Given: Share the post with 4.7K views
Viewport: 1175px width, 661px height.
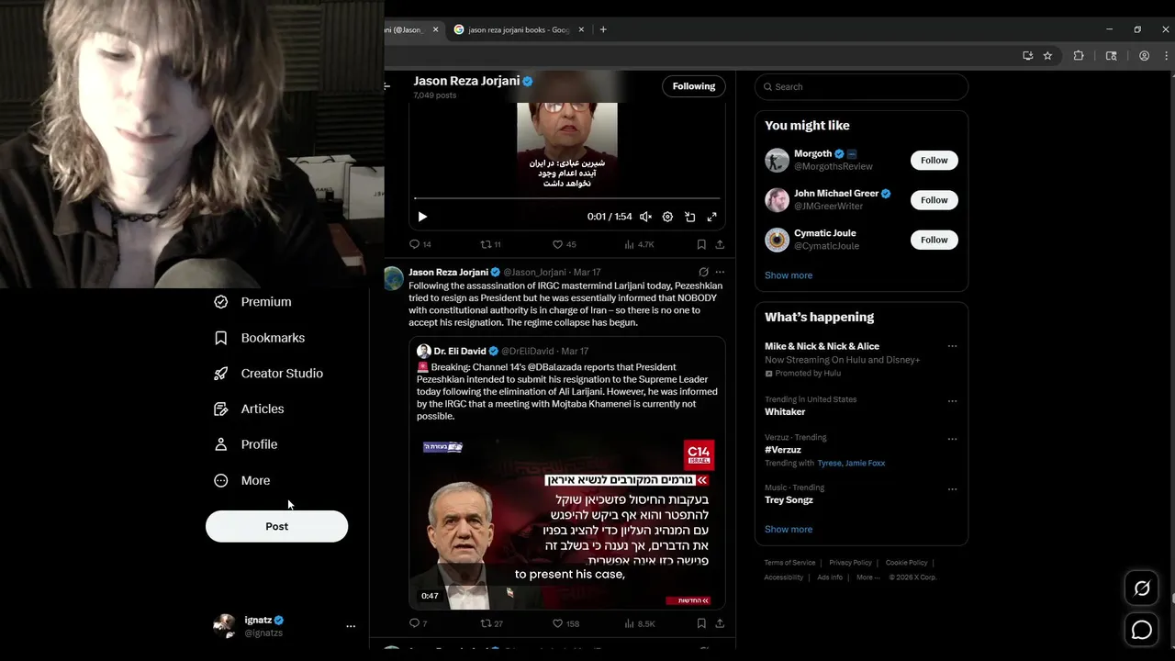Looking at the screenshot, I should point(720,244).
